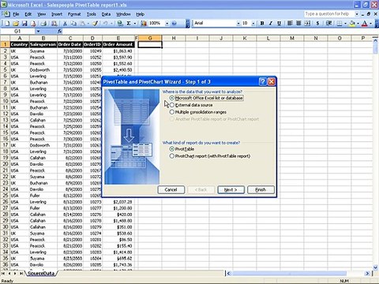379x284 pixels.
Task: Click the Research binoculars icon
Action: tap(54, 24)
